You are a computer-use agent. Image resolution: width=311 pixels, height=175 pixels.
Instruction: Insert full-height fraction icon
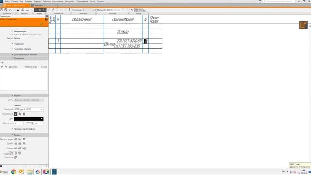pos(24,144)
